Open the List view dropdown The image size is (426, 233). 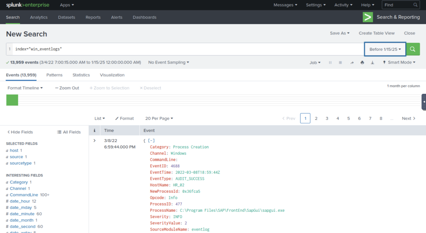[99, 118]
